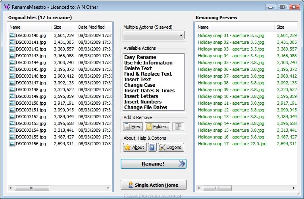Viewport: 304px width, 199px height.
Task: Click the image icon beside DSC003151.jpg
Action: point(12,110)
